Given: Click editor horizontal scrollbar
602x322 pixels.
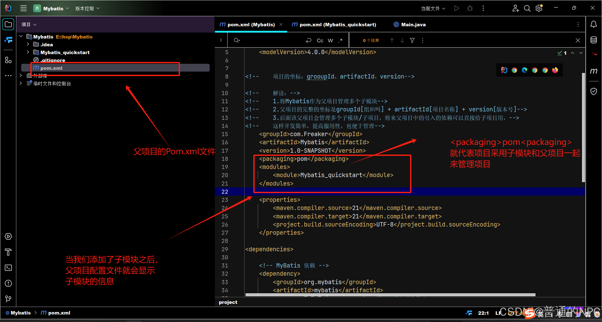Looking at the screenshot, I should tap(390, 295).
